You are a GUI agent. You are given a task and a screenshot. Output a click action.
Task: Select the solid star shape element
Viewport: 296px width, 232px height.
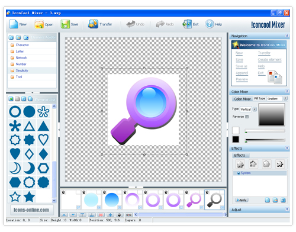tap(29, 196)
